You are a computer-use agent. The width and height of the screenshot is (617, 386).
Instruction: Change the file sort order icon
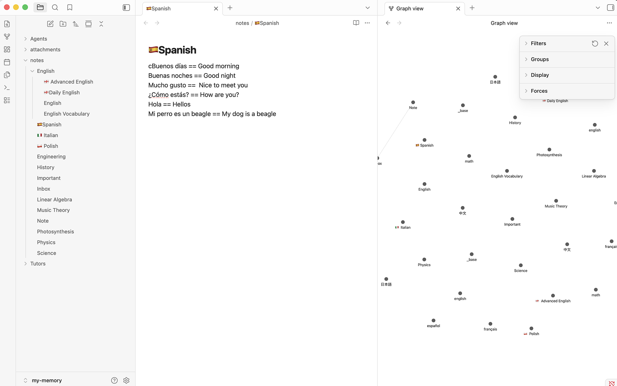click(x=76, y=24)
